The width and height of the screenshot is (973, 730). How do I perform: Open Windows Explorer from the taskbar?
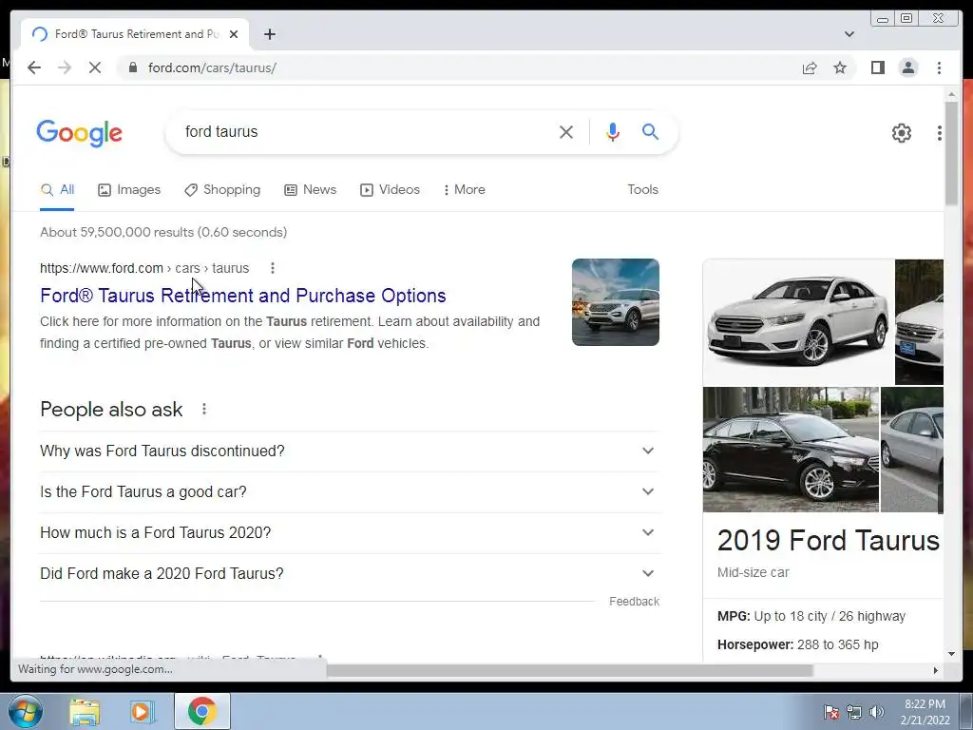[85, 712]
